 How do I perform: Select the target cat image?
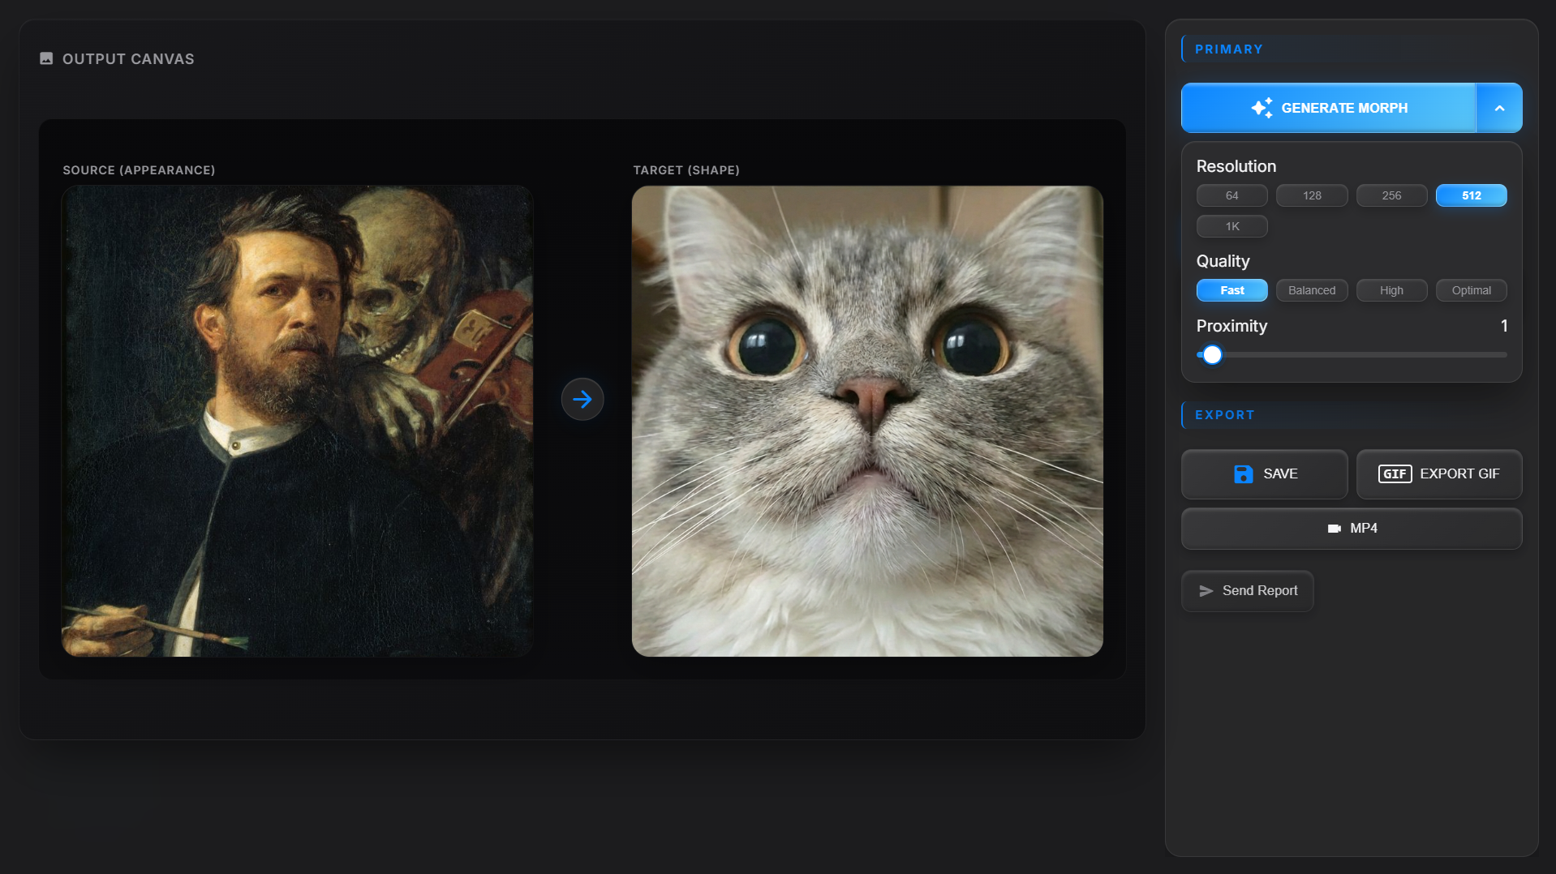867,421
